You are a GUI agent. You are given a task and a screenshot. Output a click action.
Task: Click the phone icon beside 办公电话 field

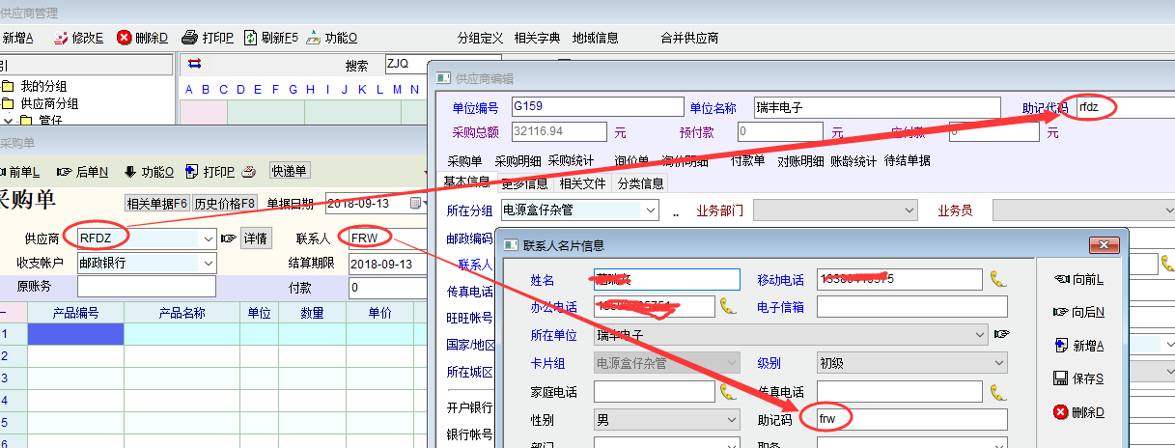click(728, 306)
